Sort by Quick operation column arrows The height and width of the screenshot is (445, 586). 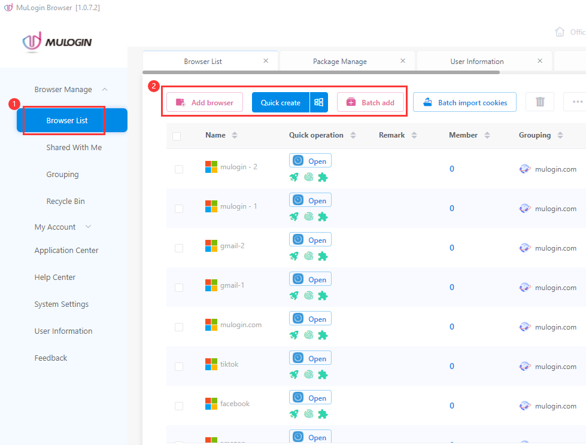[353, 135]
